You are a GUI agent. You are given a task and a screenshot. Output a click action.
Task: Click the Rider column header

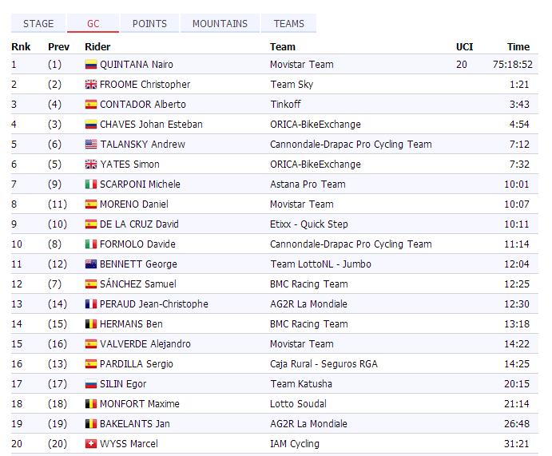pyautogui.click(x=97, y=46)
